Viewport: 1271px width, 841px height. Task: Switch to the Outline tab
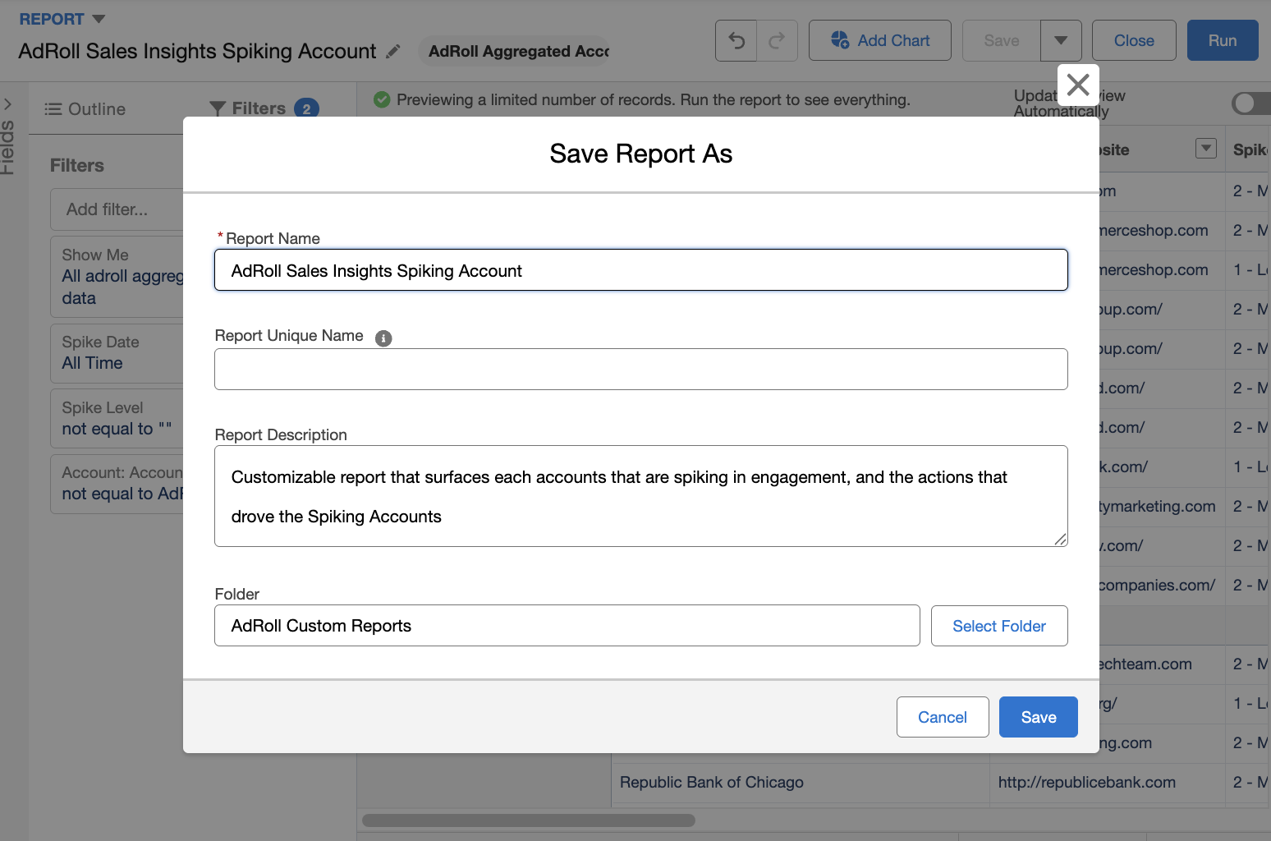pos(85,108)
